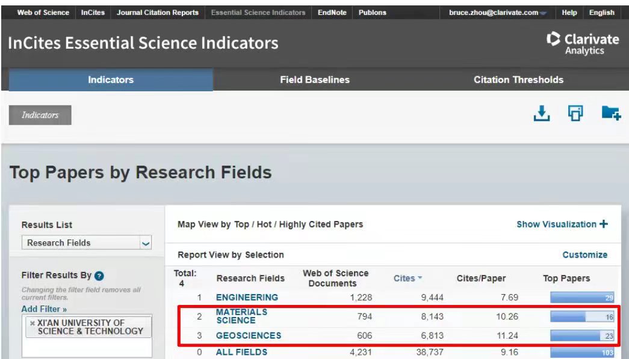This screenshot has width=629, height=359.
Task: Click Materials Science documents value 794
Action: coord(365,316)
